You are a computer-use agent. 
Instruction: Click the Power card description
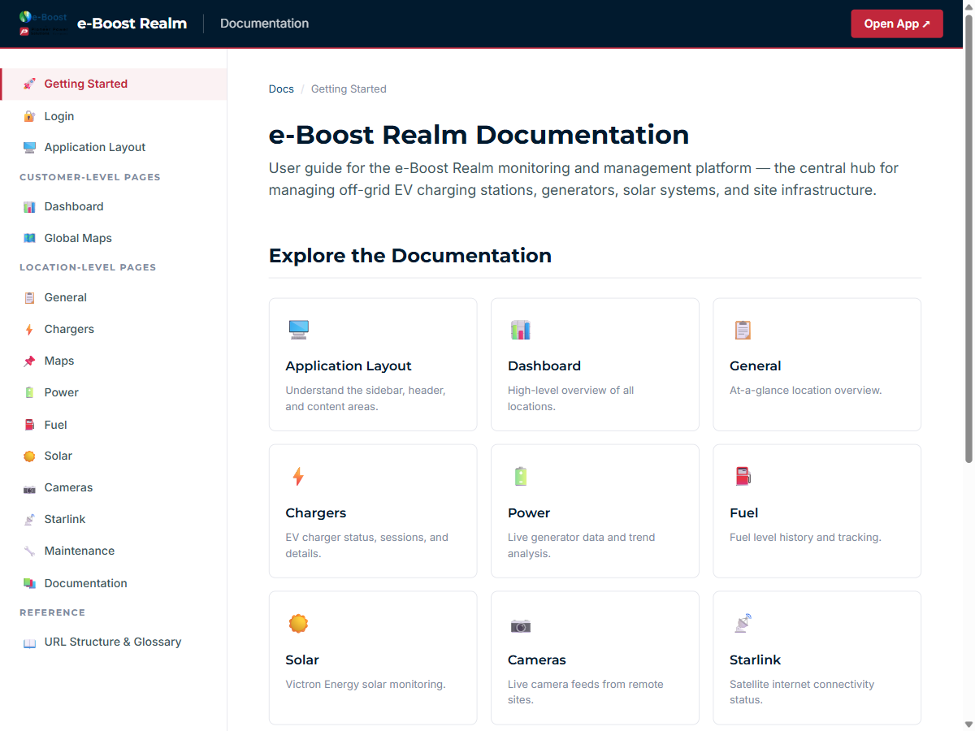click(x=581, y=545)
